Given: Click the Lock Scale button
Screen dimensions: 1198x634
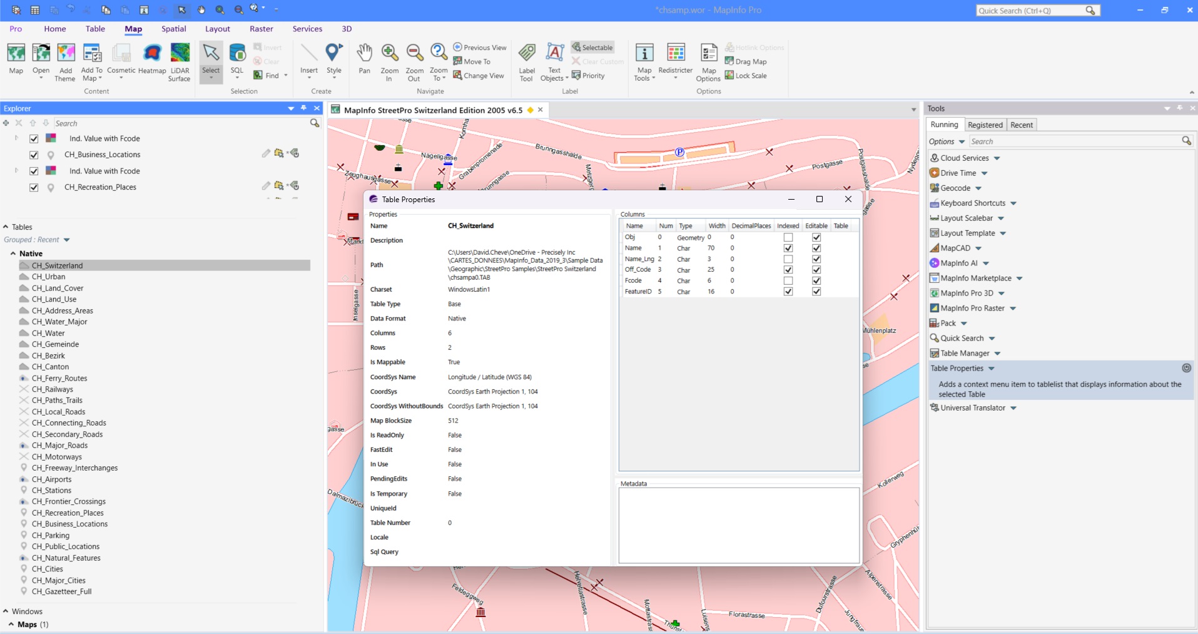Looking at the screenshot, I should [x=746, y=76].
